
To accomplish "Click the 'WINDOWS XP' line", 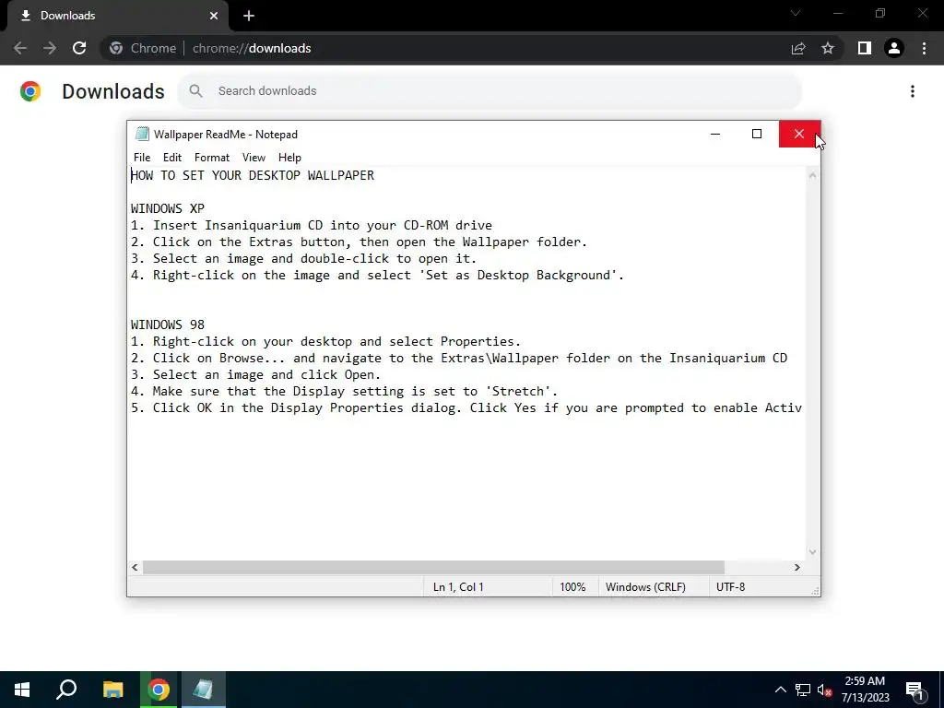I will (168, 208).
